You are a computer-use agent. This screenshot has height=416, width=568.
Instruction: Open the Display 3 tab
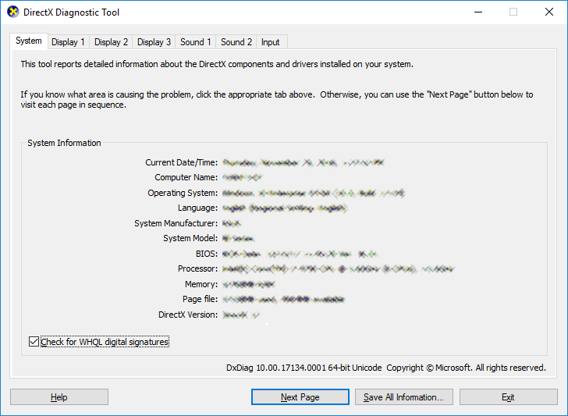point(154,42)
